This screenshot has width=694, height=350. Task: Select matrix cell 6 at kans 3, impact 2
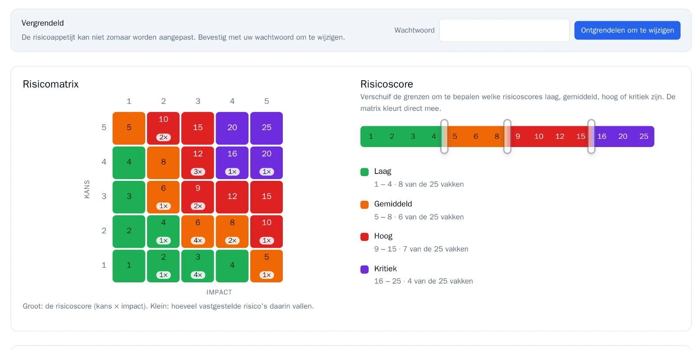pos(163,197)
